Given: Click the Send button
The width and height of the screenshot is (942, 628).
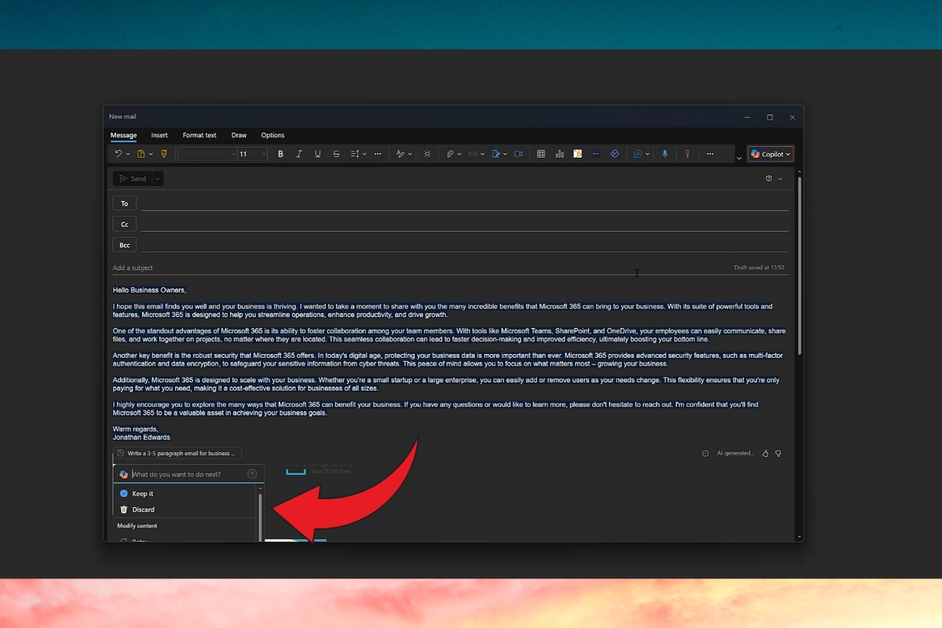Looking at the screenshot, I should (x=133, y=179).
